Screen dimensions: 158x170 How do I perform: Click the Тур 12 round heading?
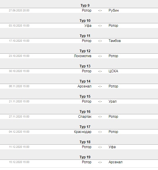85,51
